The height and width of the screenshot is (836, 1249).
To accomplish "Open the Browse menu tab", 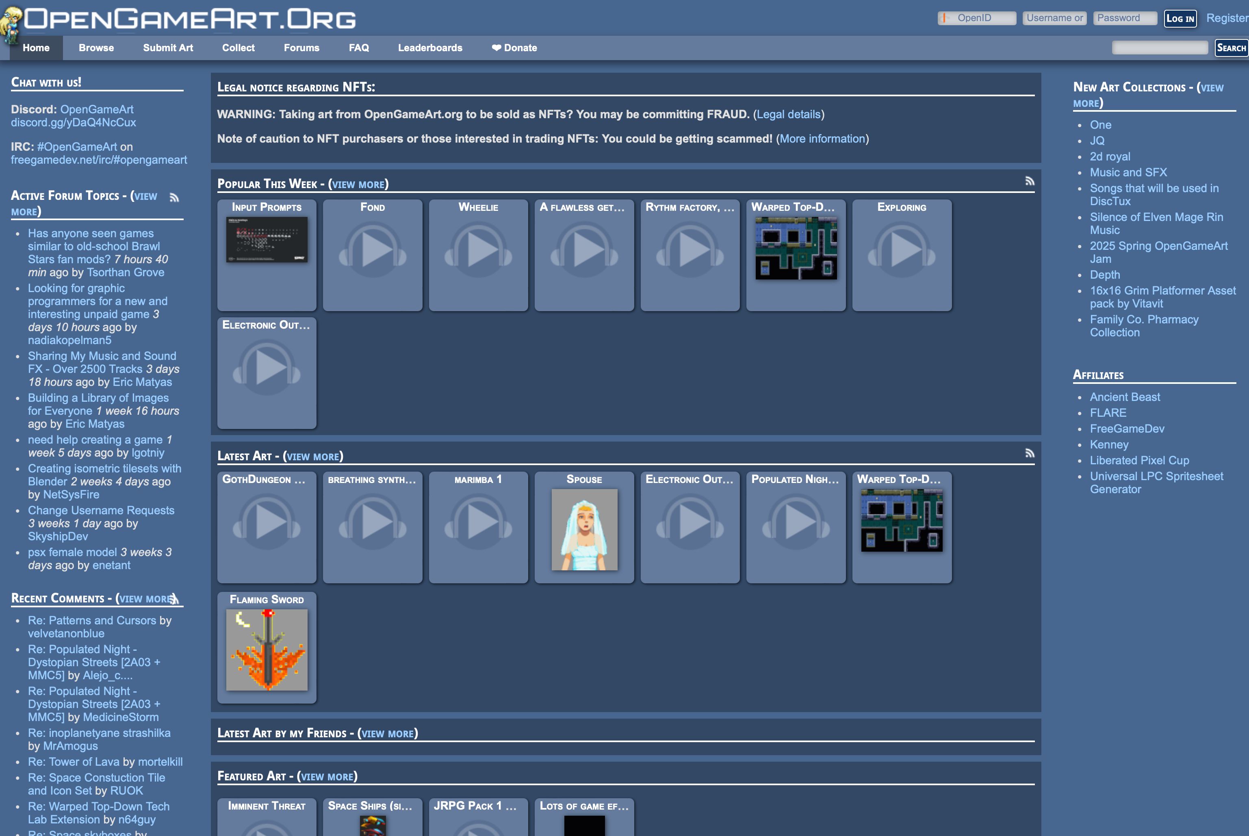I will point(96,48).
